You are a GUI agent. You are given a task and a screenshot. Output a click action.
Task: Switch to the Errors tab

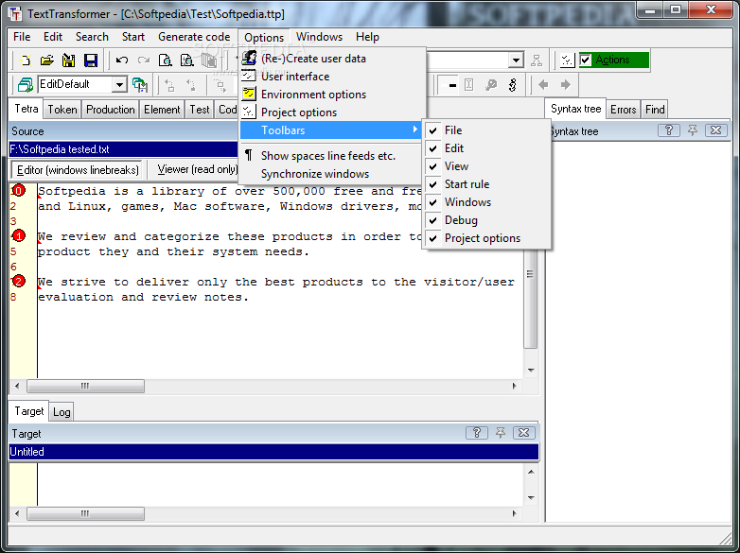point(623,110)
